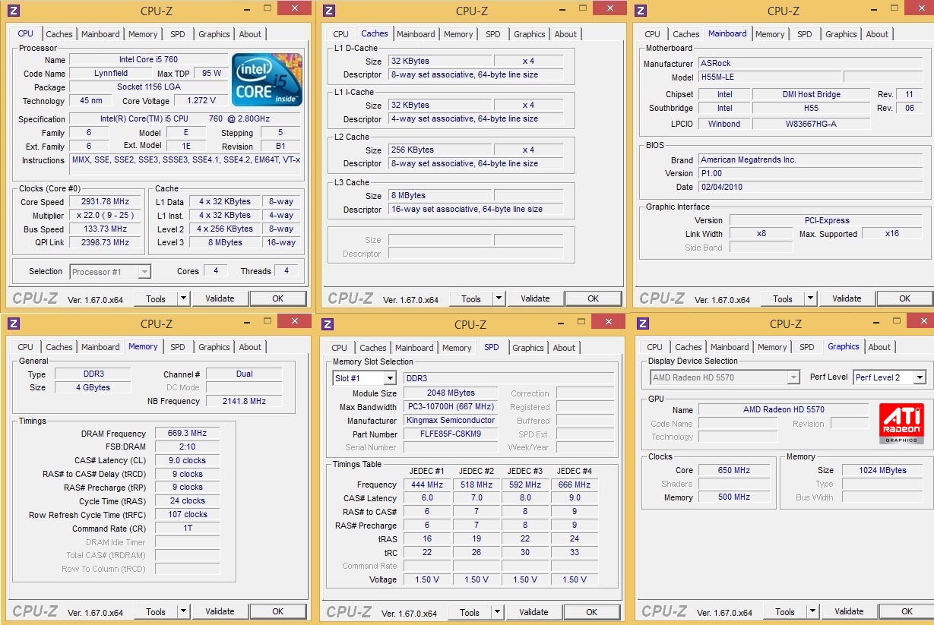
Task: Open the Processor #1 selection dropdown
Action: [144, 272]
